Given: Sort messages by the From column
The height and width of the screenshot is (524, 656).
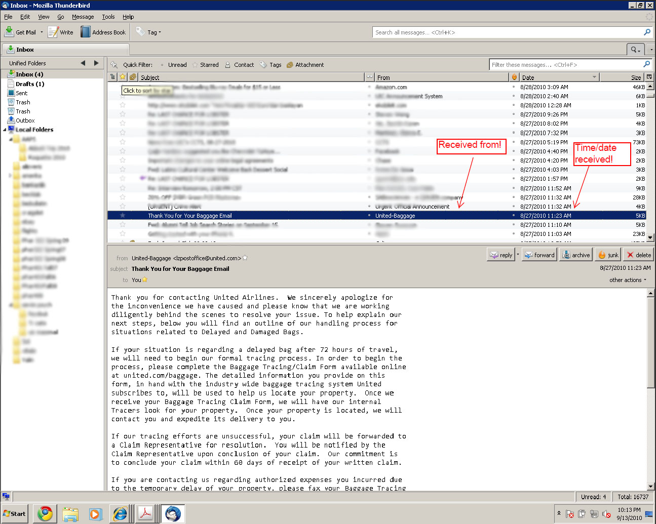Looking at the screenshot, I should click(441, 77).
